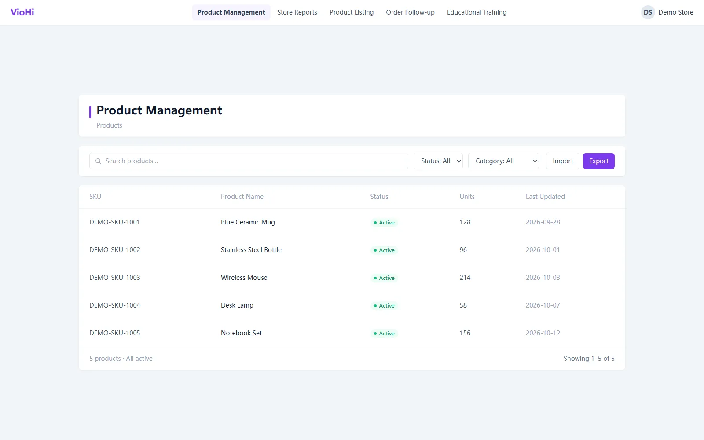
Task: Switch to Store Reports tab
Action: 297,12
